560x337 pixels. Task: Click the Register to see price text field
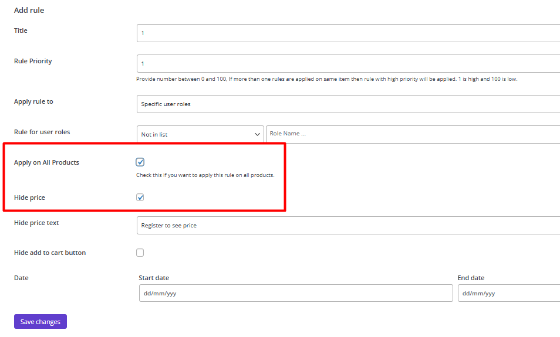[348, 226]
